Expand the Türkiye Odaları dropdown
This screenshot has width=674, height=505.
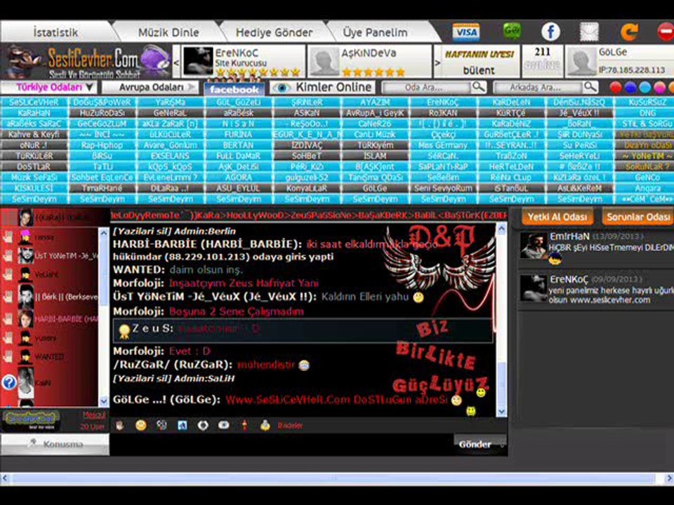tap(48, 87)
